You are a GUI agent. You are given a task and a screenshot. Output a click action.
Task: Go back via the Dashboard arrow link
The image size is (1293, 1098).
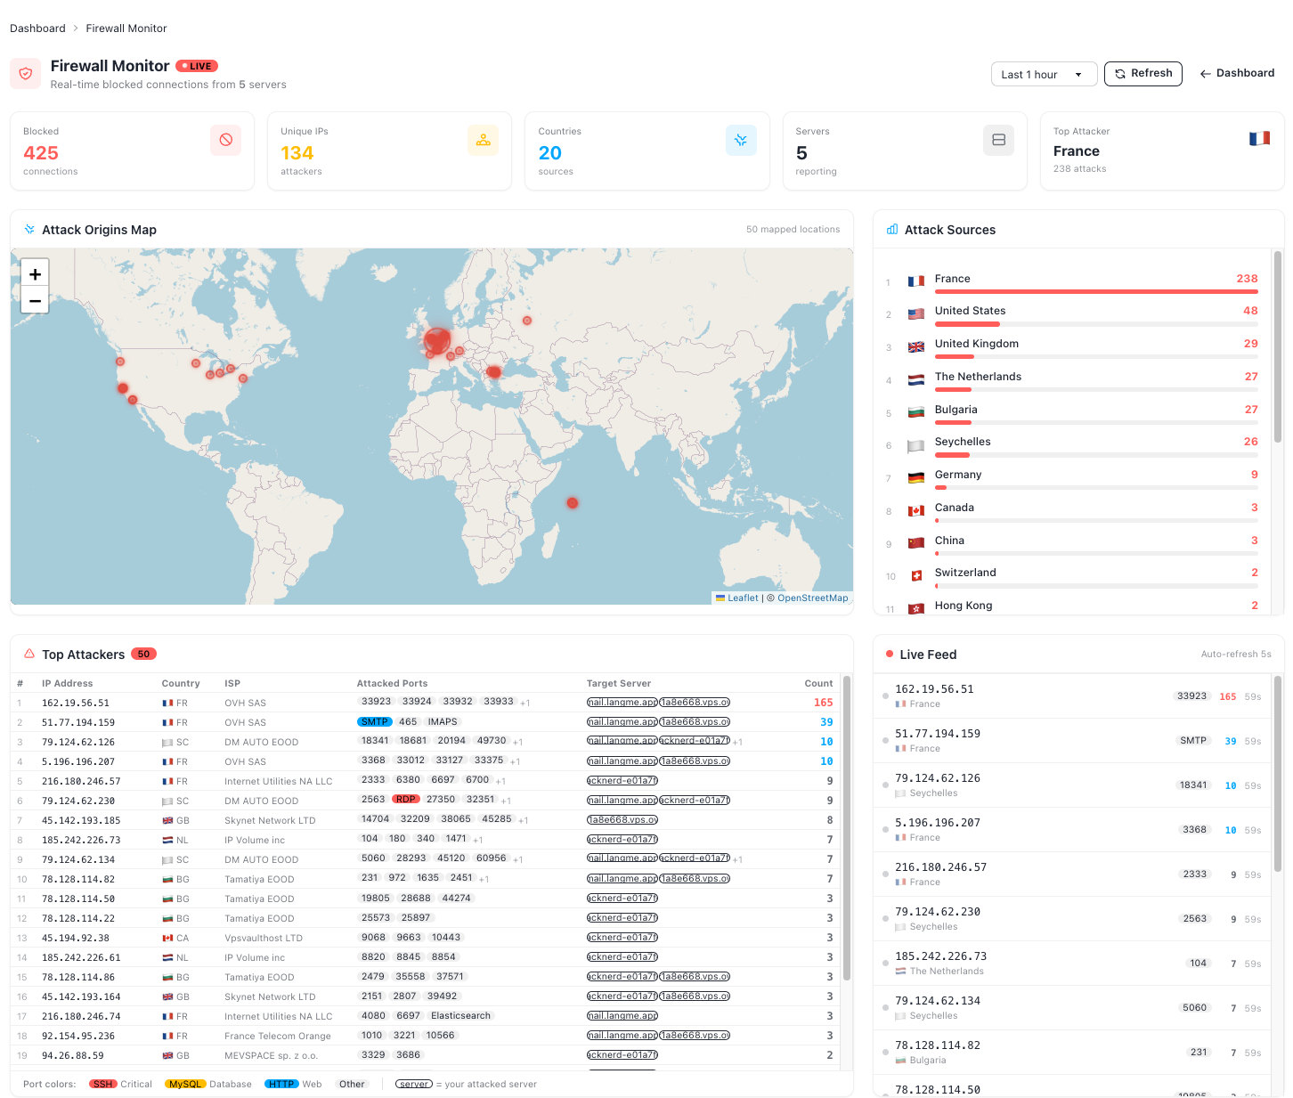point(1237,73)
